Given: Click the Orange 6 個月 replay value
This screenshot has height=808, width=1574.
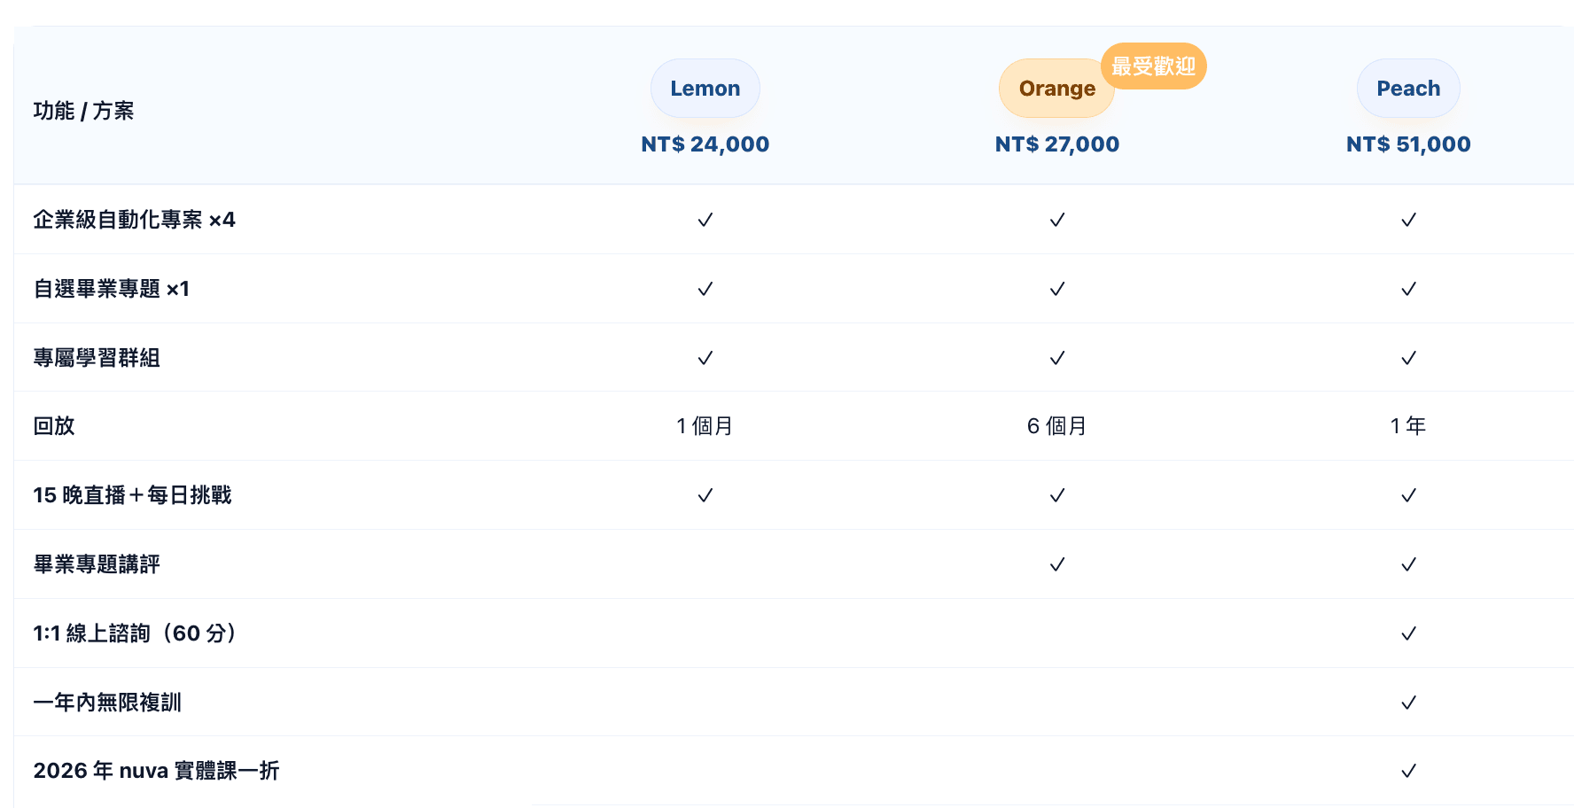Looking at the screenshot, I should click(x=1056, y=426).
